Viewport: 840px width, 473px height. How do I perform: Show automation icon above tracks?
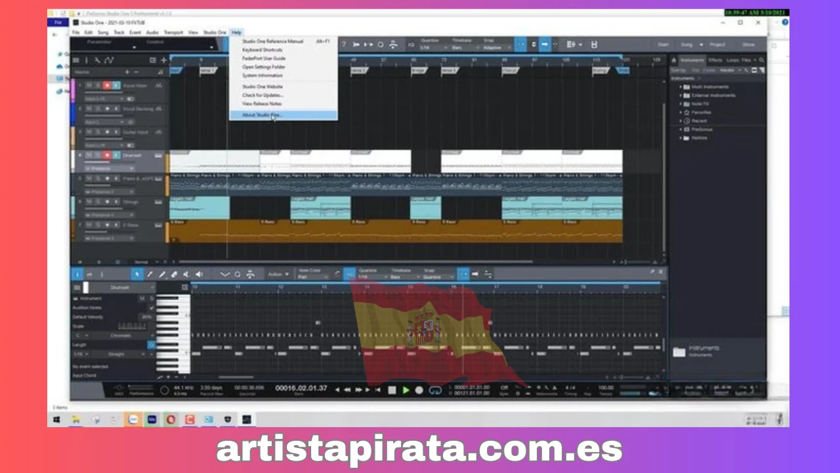click(x=109, y=60)
